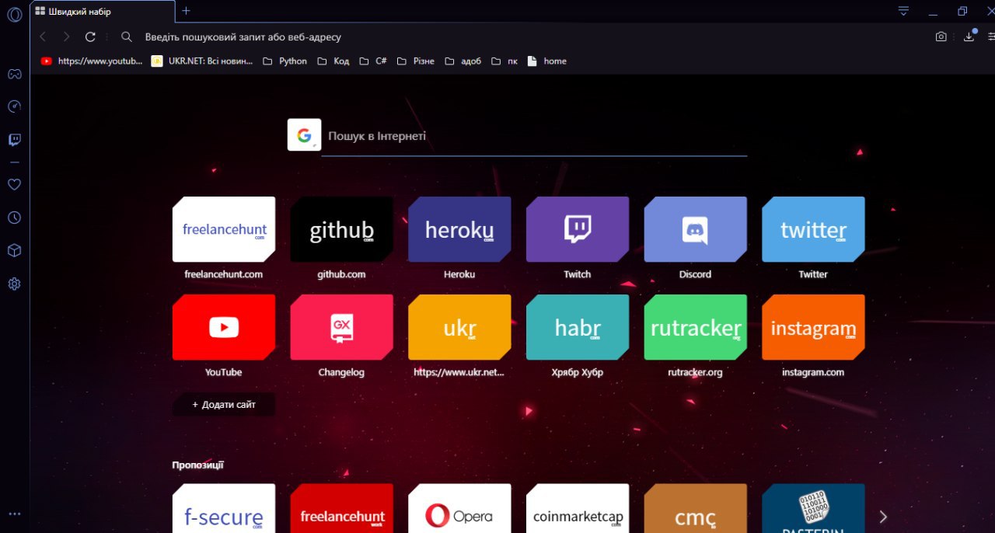Open the Twitter speed dial tile
Image resolution: width=995 pixels, height=533 pixels.
813,229
